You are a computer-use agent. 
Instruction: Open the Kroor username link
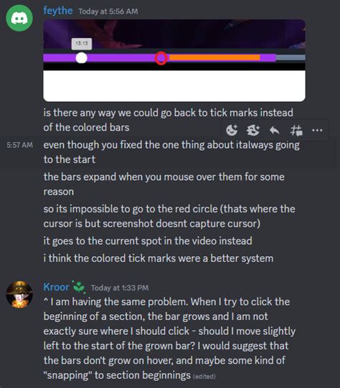[x=56, y=287]
